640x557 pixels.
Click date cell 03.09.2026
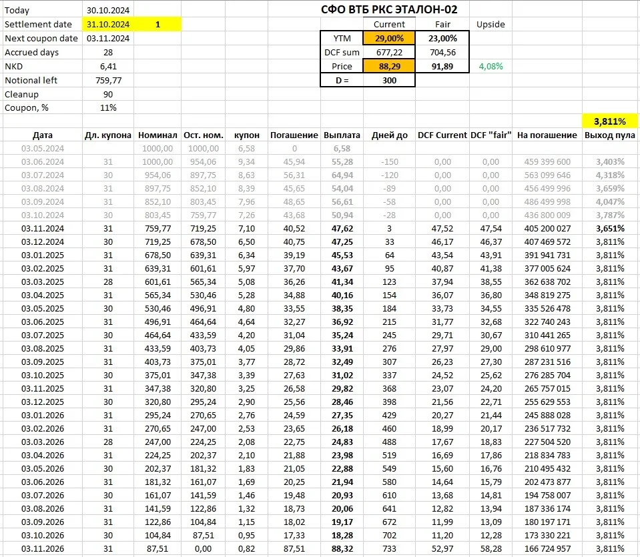pyautogui.click(x=43, y=522)
